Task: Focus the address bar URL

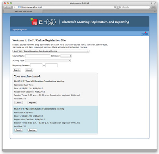Action: [x=65, y=7]
